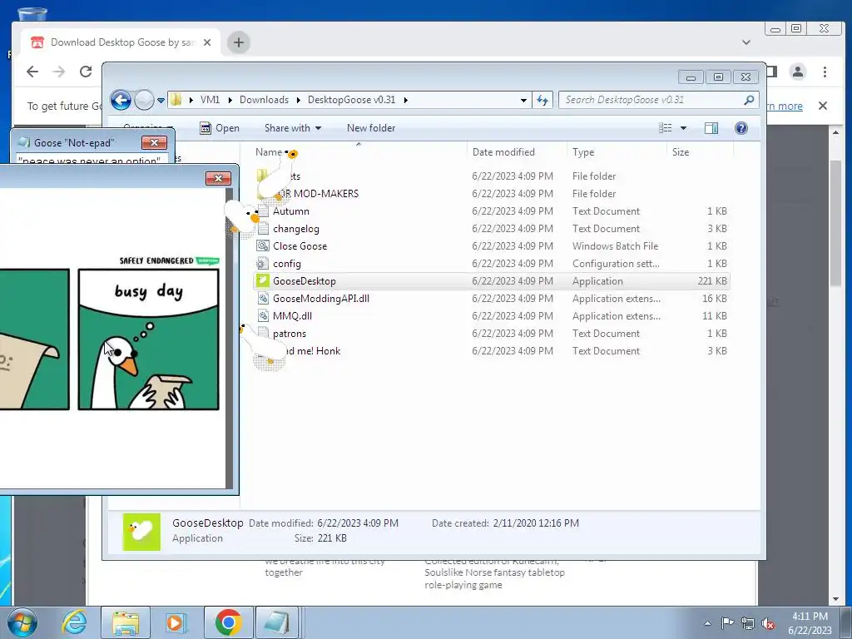Click the network tray icon

point(748,623)
